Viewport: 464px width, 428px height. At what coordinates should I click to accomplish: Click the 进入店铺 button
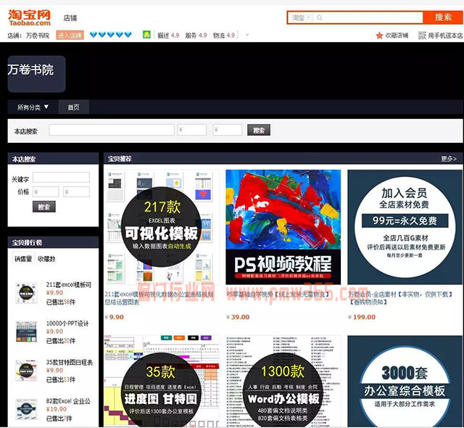click(x=70, y=36)
